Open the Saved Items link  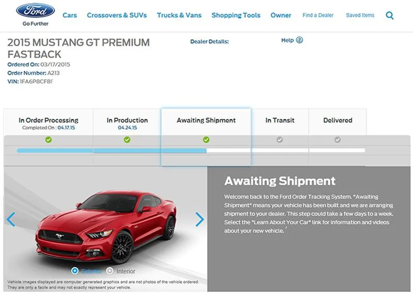[360, 16]
